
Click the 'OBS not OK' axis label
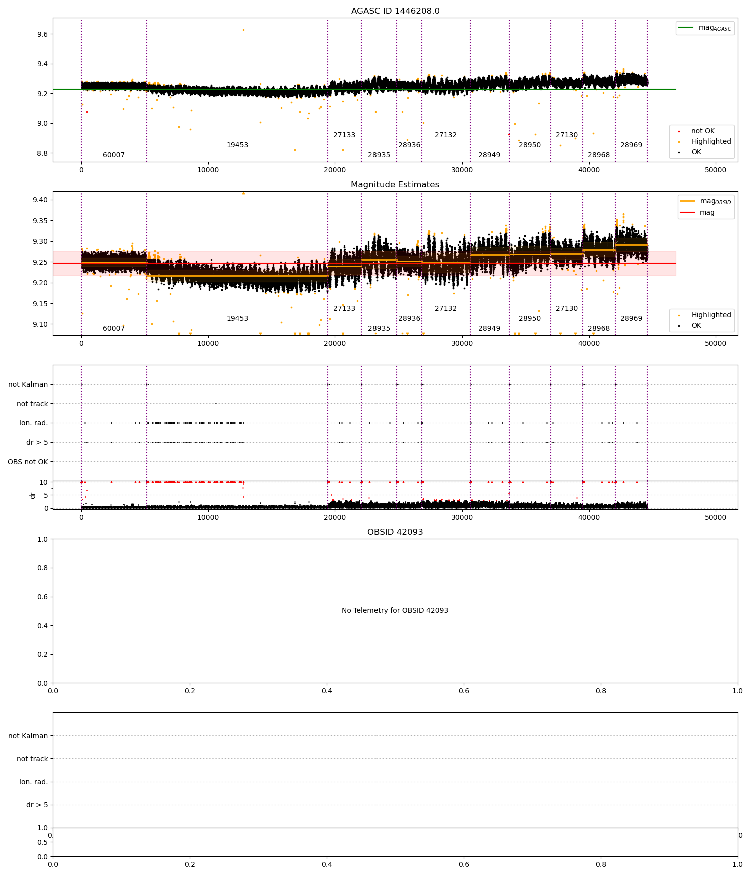click(28, 461)
